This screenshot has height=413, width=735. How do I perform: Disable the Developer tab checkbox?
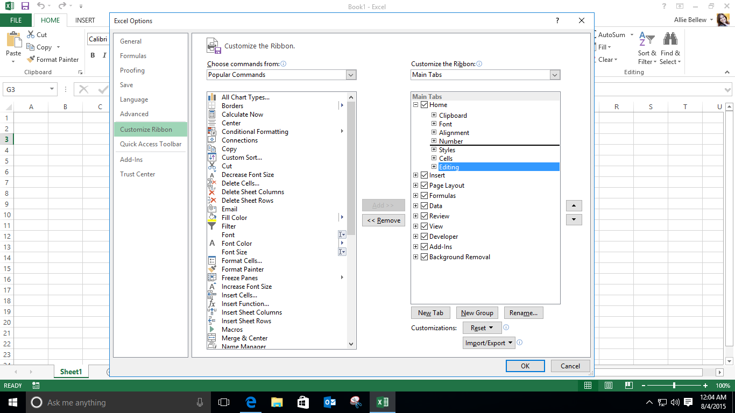(425, 237)
